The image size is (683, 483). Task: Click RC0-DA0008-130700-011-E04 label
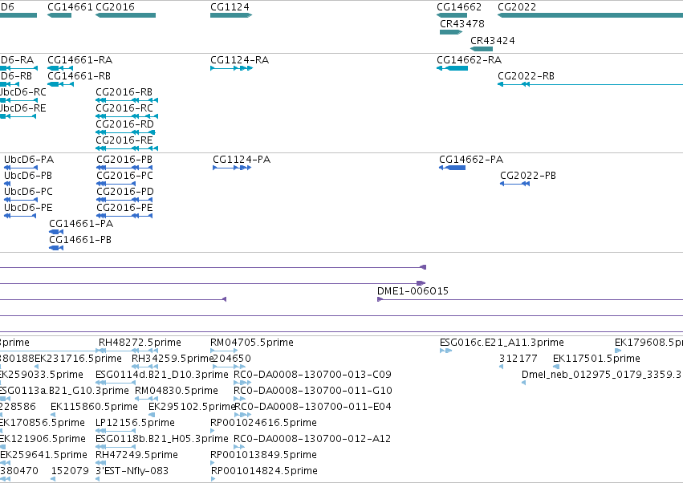(x=313, y=407)
